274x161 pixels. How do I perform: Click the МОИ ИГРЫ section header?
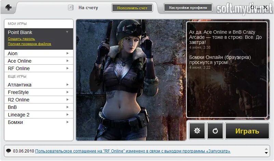[17, 24]
